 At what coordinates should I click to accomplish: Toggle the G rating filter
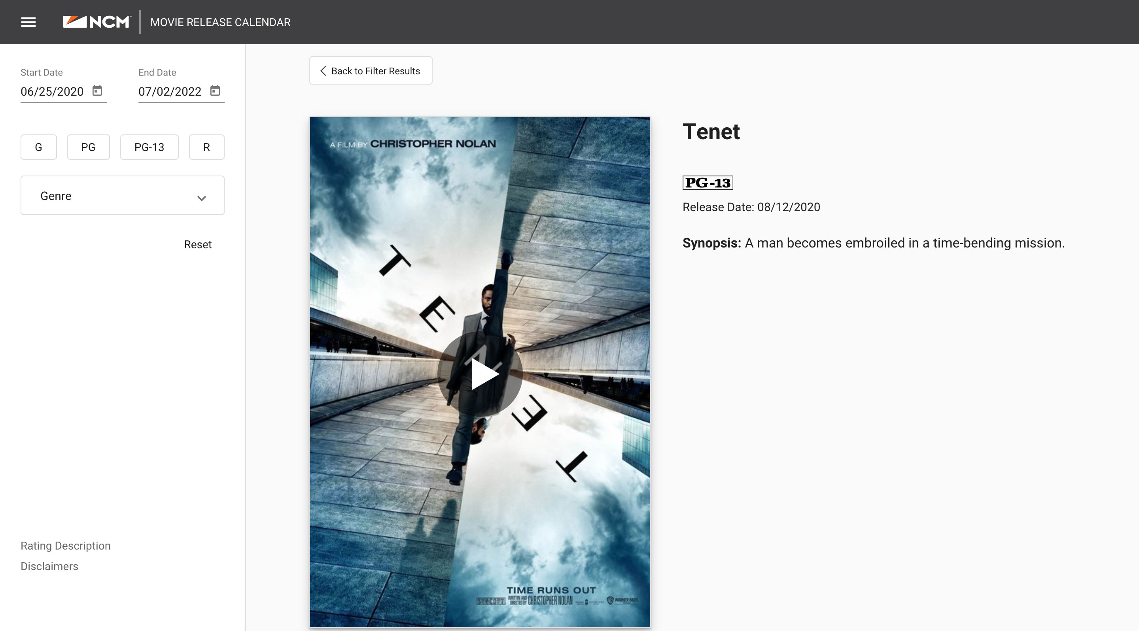click(x=38, y=147)
